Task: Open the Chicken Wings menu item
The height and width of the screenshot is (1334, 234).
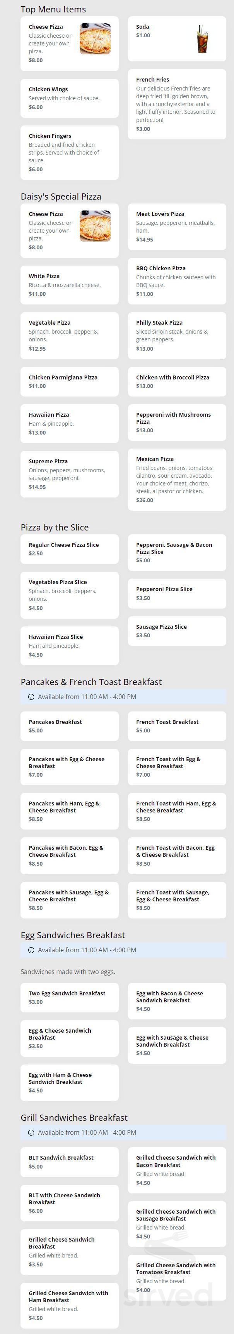Action: (70, 98)
